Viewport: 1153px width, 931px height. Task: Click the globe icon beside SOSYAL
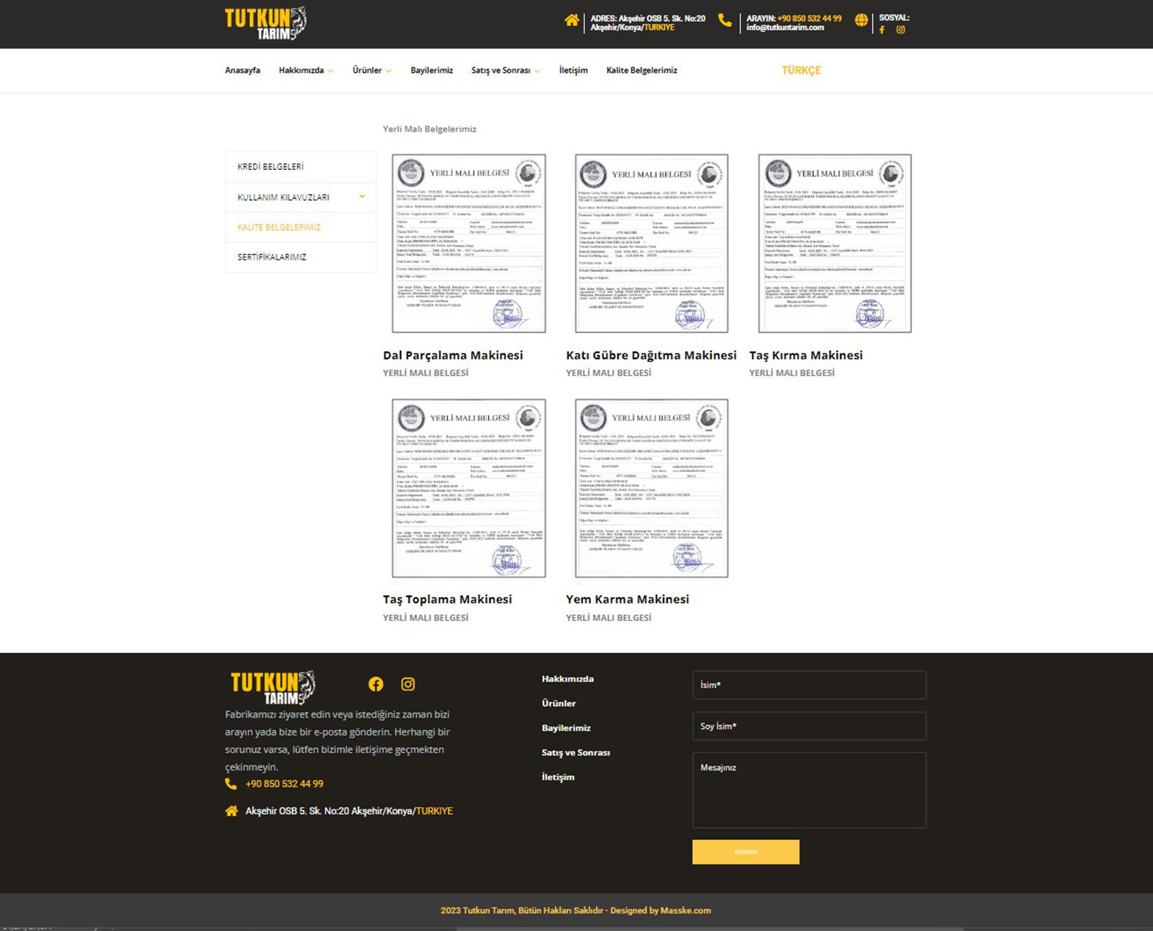pyautogui.click(x=861, y=20)
